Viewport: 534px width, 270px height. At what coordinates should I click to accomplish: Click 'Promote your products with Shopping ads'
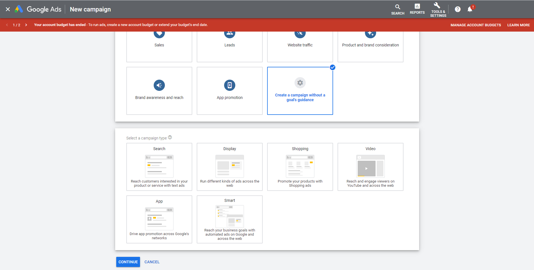tap(300, 183)
